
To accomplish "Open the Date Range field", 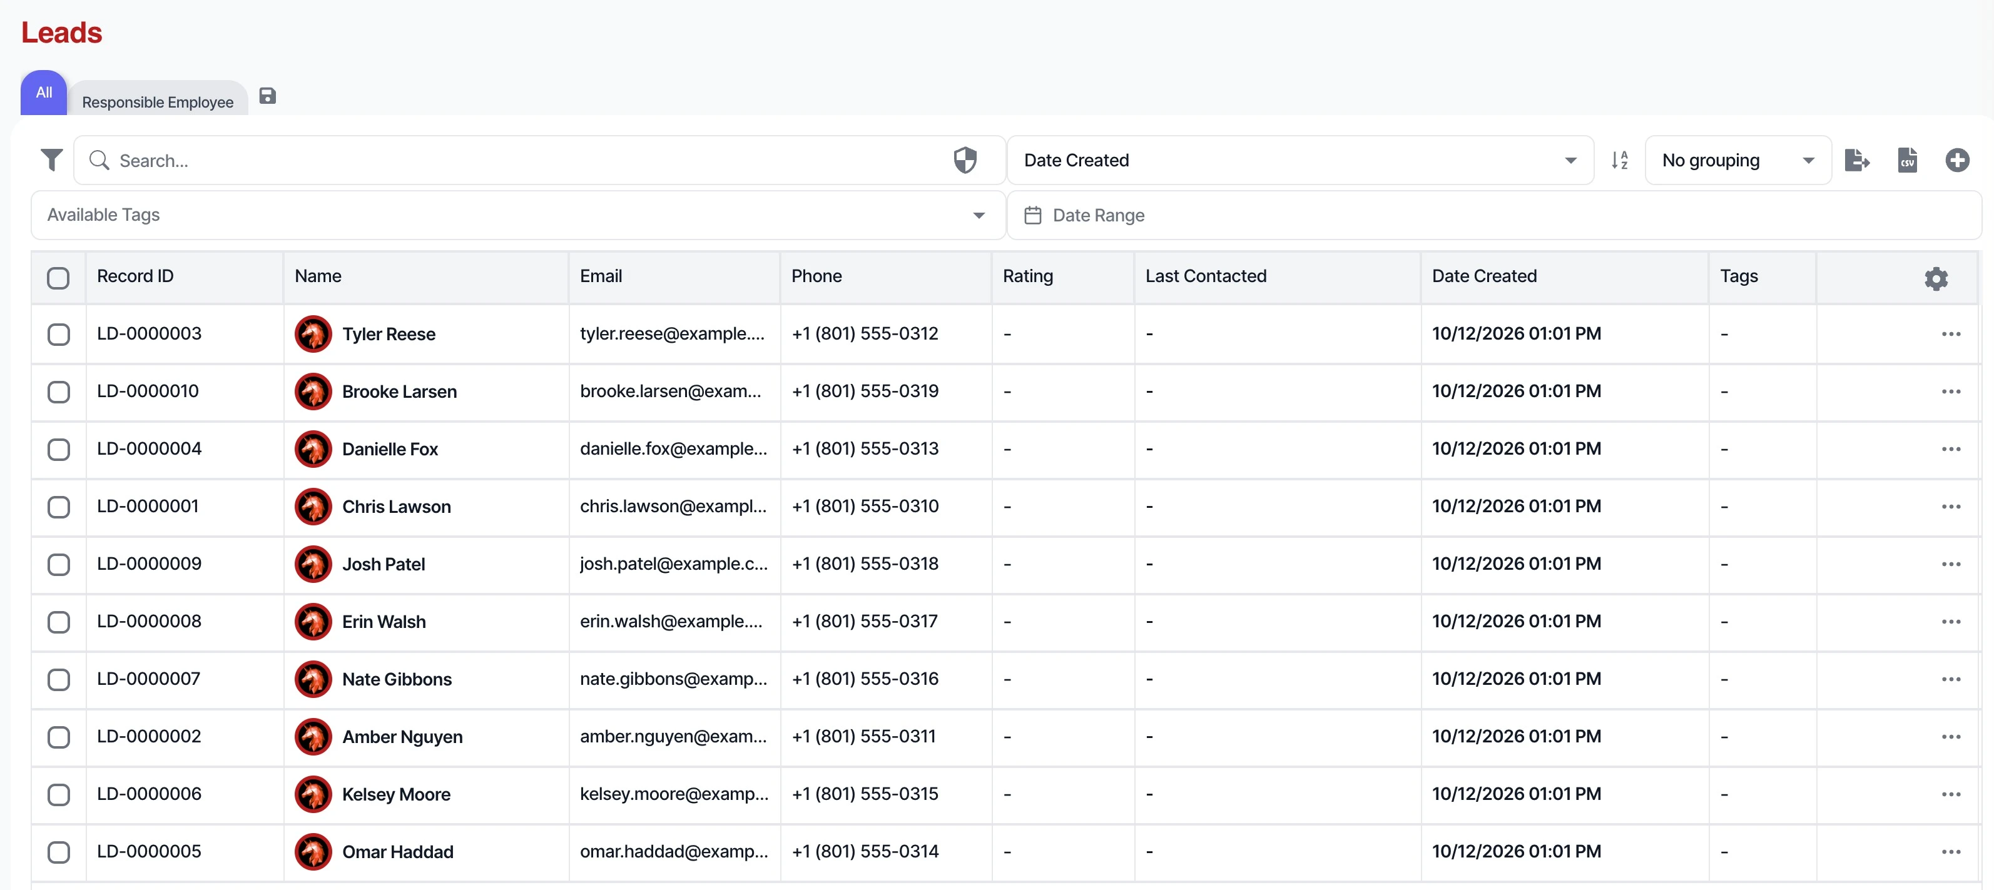I will coord(1493,215).
